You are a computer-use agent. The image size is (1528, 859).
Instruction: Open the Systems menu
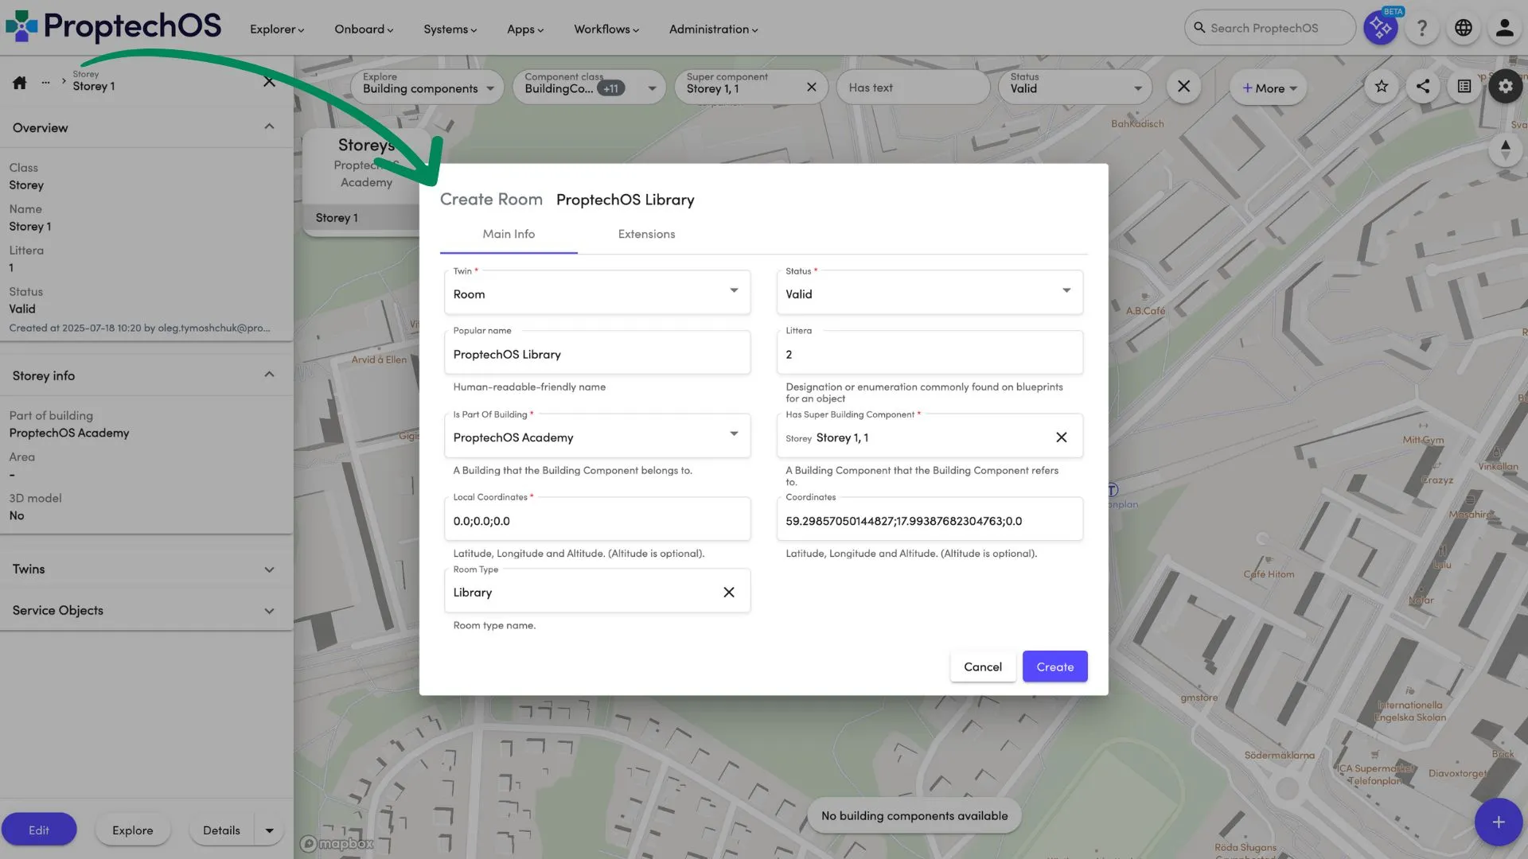450,29
